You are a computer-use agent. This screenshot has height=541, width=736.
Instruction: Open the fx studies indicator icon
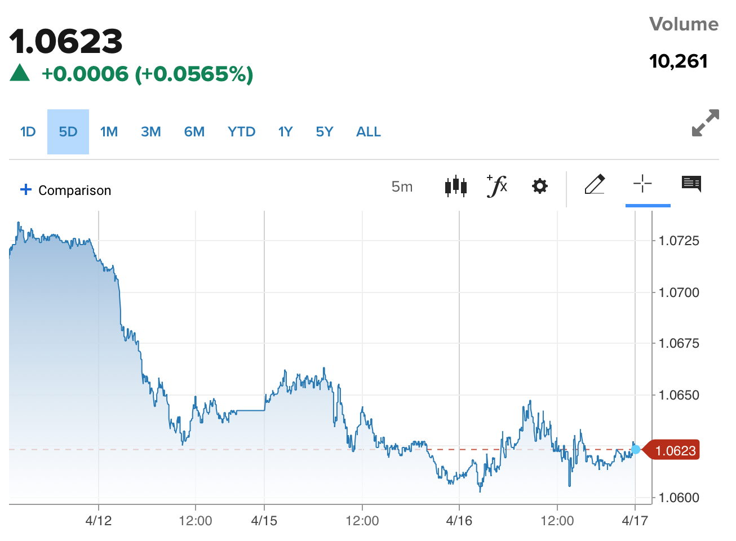497,186
